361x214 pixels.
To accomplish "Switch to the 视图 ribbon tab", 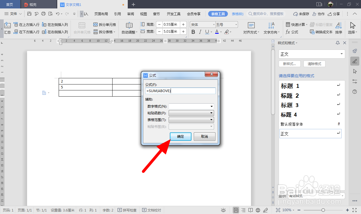I will coord(144,14).
